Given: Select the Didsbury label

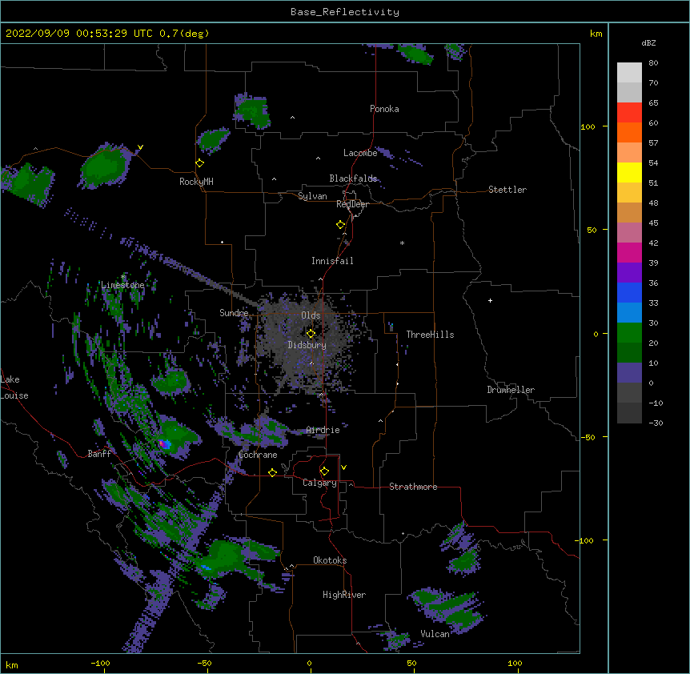Looking at the screenshot, I should pyautogui.click(x=307, y=345).
